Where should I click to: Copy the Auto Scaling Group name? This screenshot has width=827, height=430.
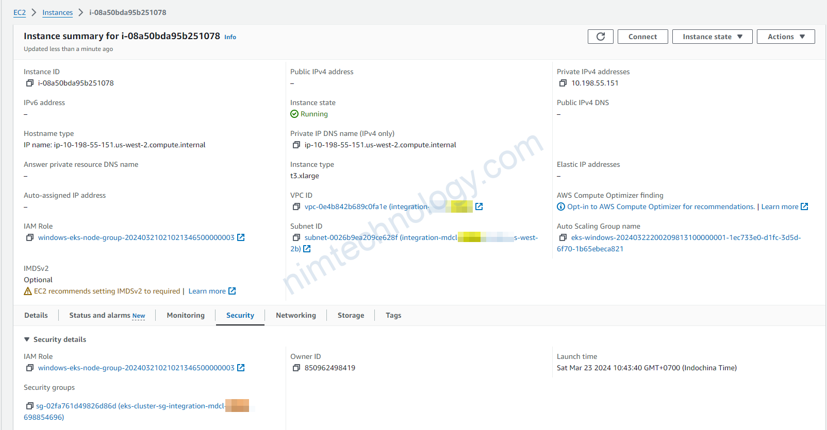(x=563, y=237)
